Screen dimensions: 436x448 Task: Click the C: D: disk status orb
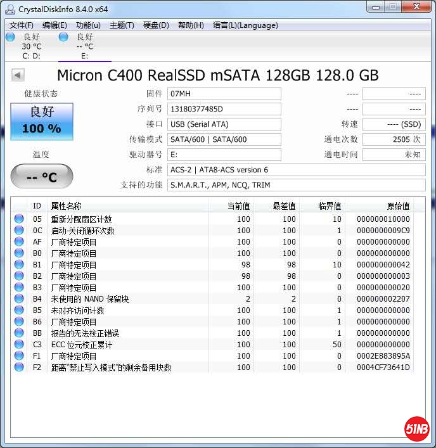pos(10,37)
